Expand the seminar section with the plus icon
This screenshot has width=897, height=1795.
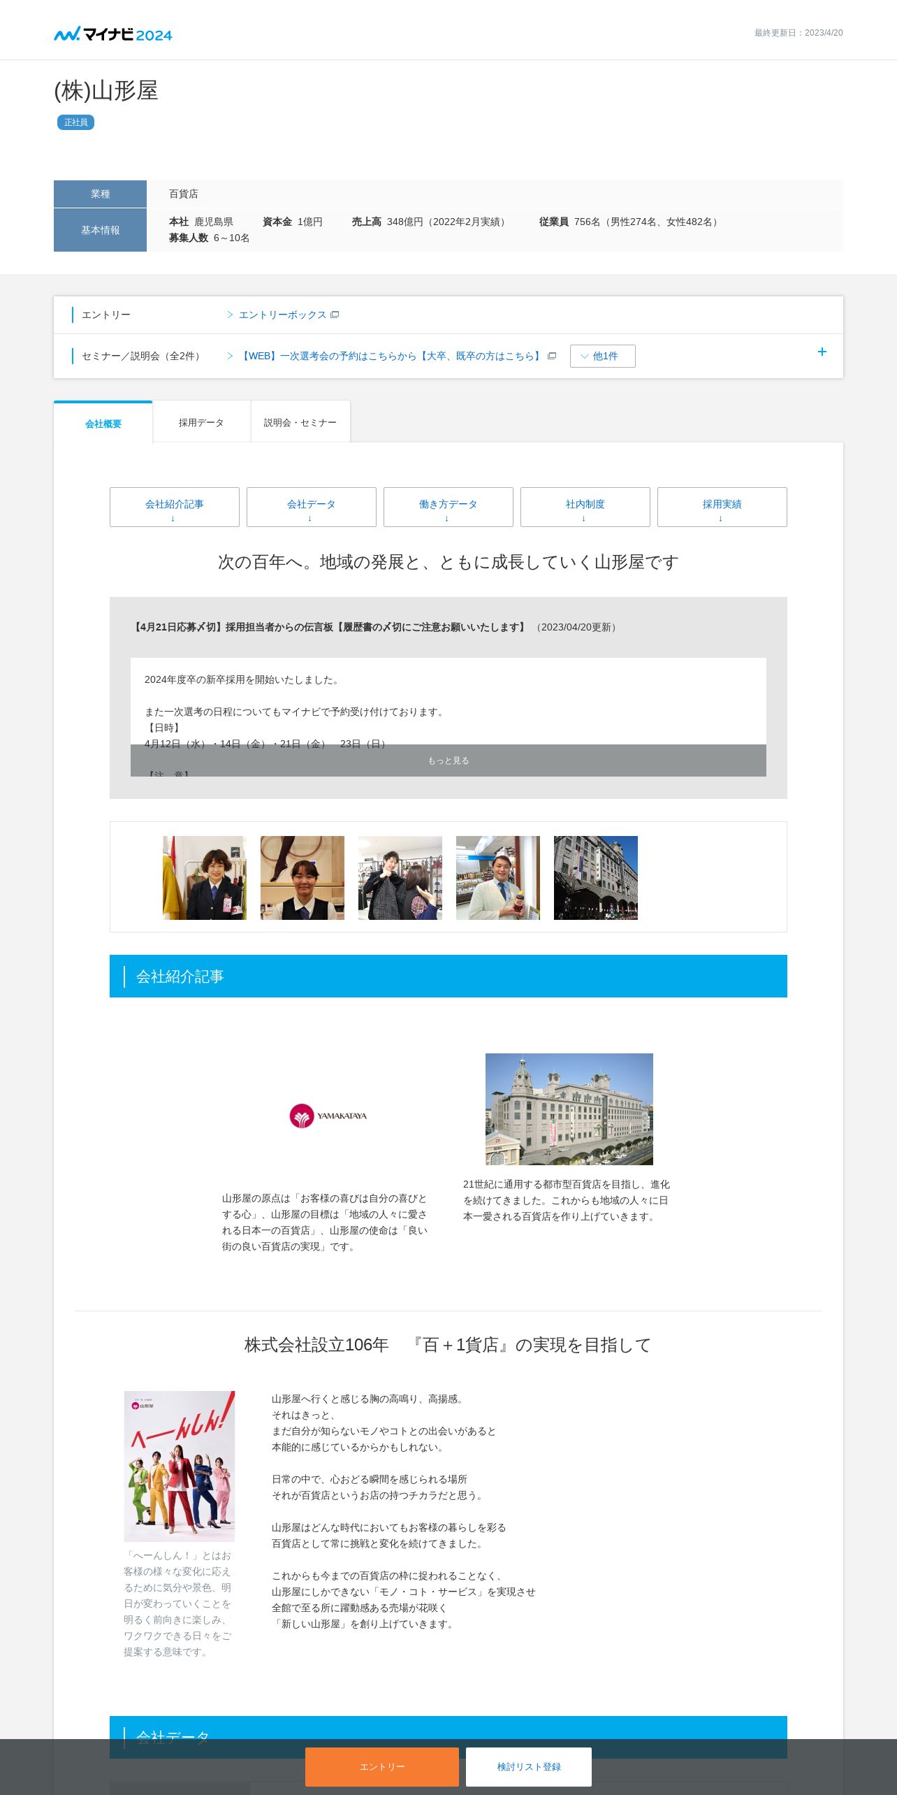point(822,352)
